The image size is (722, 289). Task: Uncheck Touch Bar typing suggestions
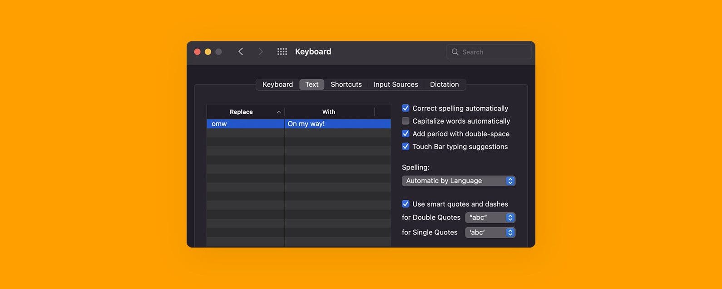(406, 146)
